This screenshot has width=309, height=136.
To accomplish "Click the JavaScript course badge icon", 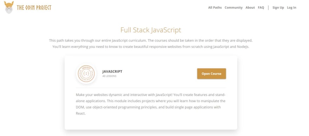I will (x=86, y=74).
